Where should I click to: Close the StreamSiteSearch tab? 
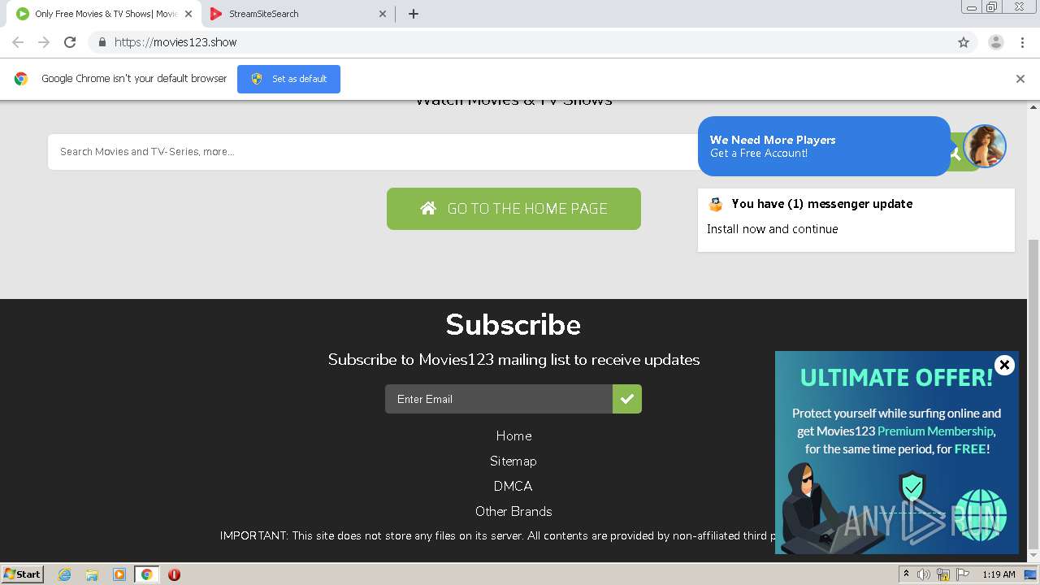coord(383,14)
